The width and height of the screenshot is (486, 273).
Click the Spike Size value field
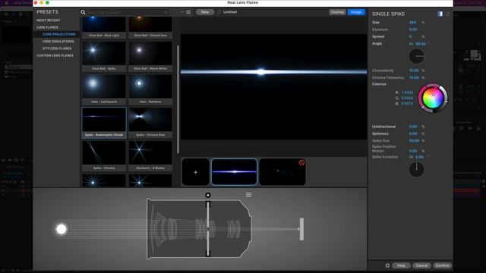tap(414, 140)
